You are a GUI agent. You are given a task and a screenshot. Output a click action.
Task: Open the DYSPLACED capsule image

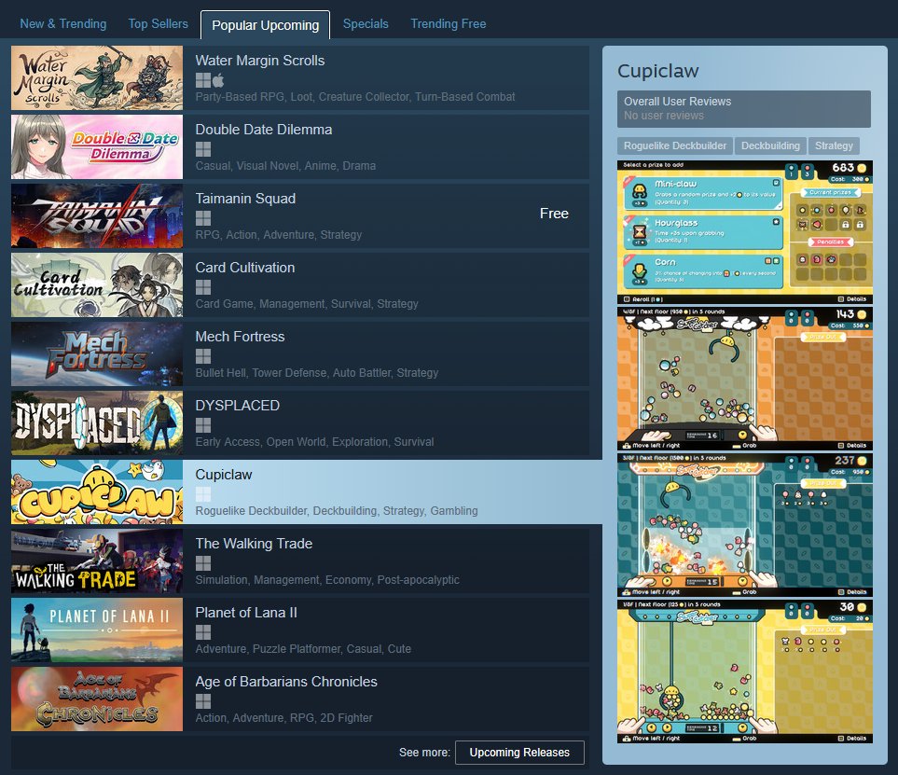tap(97, 422)
